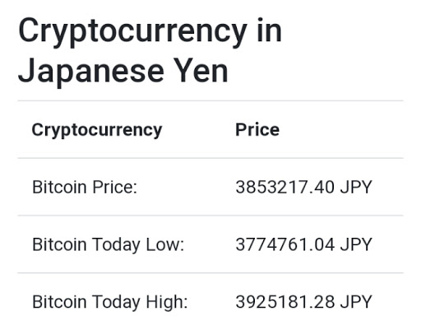
Task: Select the 3925181.28 JPY high value
Action: point(303,302)
